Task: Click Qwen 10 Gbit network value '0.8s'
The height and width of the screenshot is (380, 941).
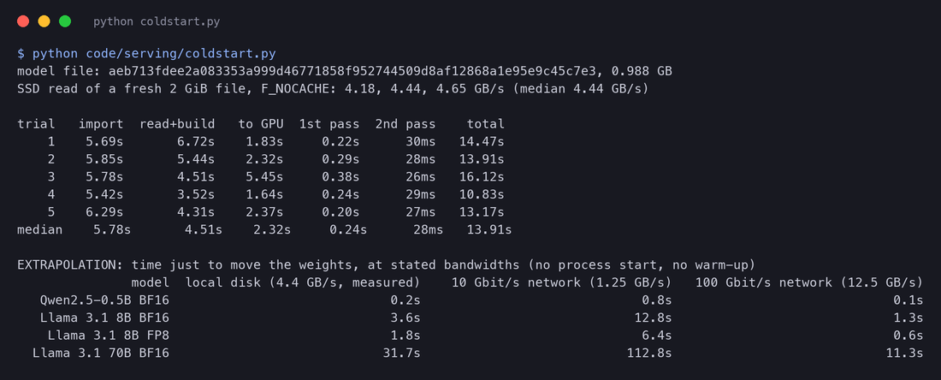Action: coord(656,300)
